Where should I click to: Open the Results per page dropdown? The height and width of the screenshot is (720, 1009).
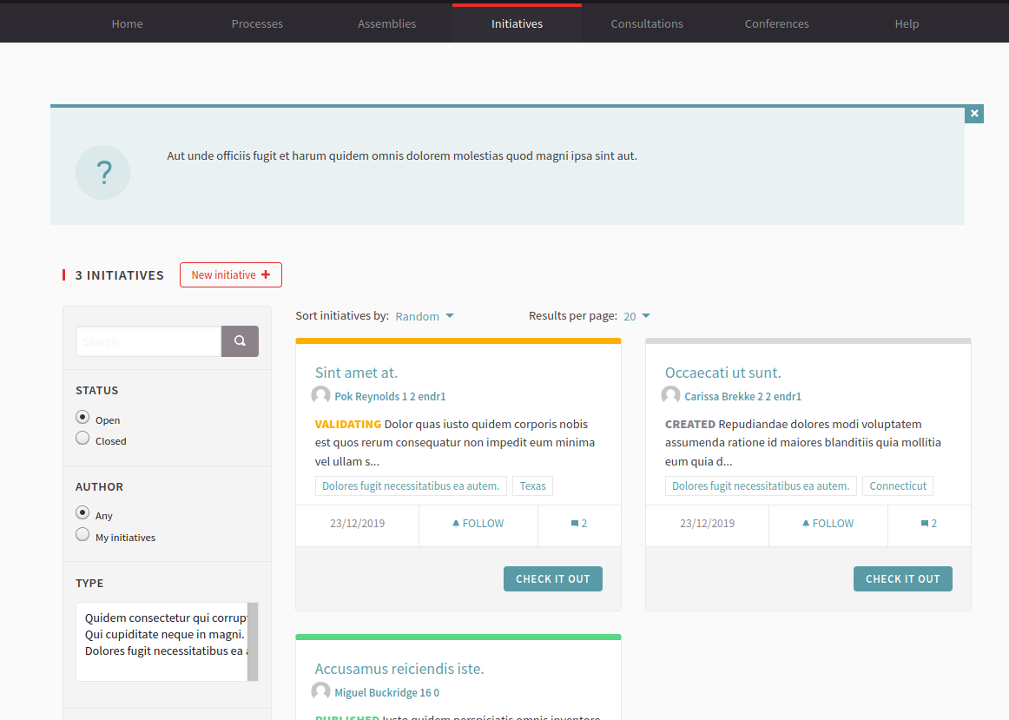click(636, 316)
